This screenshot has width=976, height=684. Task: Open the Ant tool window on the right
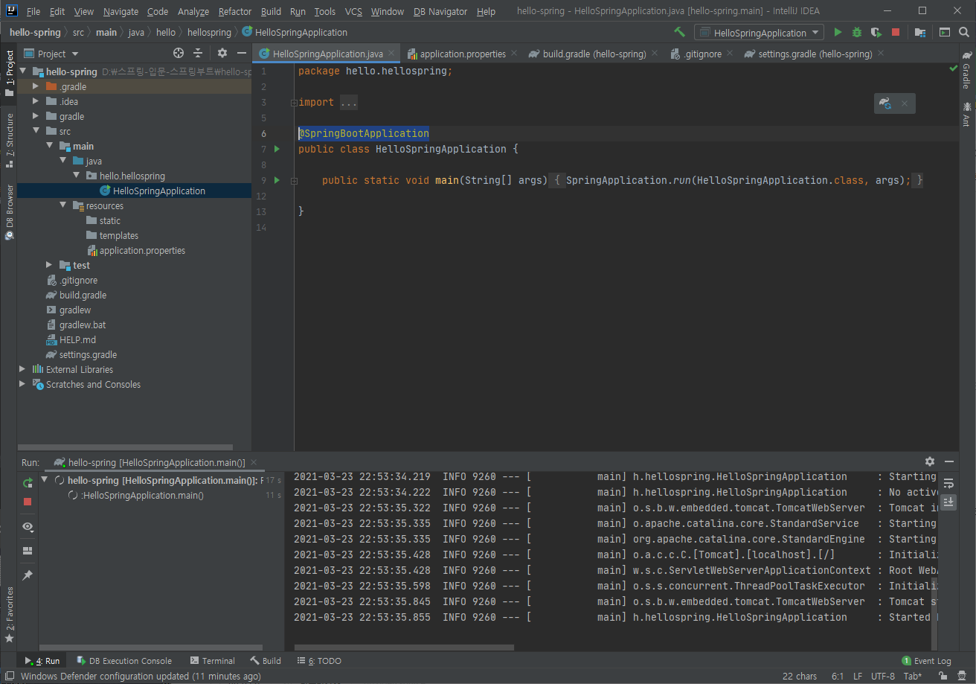point(966,114)
